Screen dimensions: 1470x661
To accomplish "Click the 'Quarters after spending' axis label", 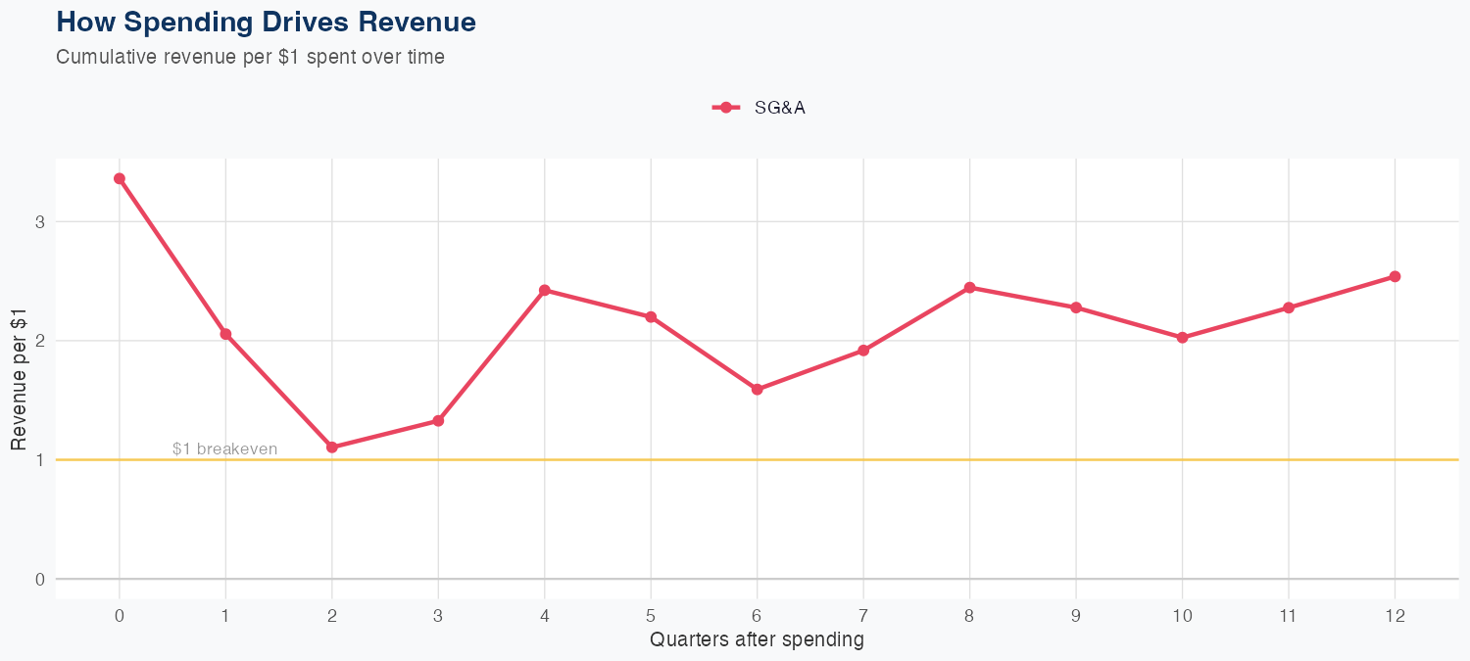I will (x=757, y=639).
